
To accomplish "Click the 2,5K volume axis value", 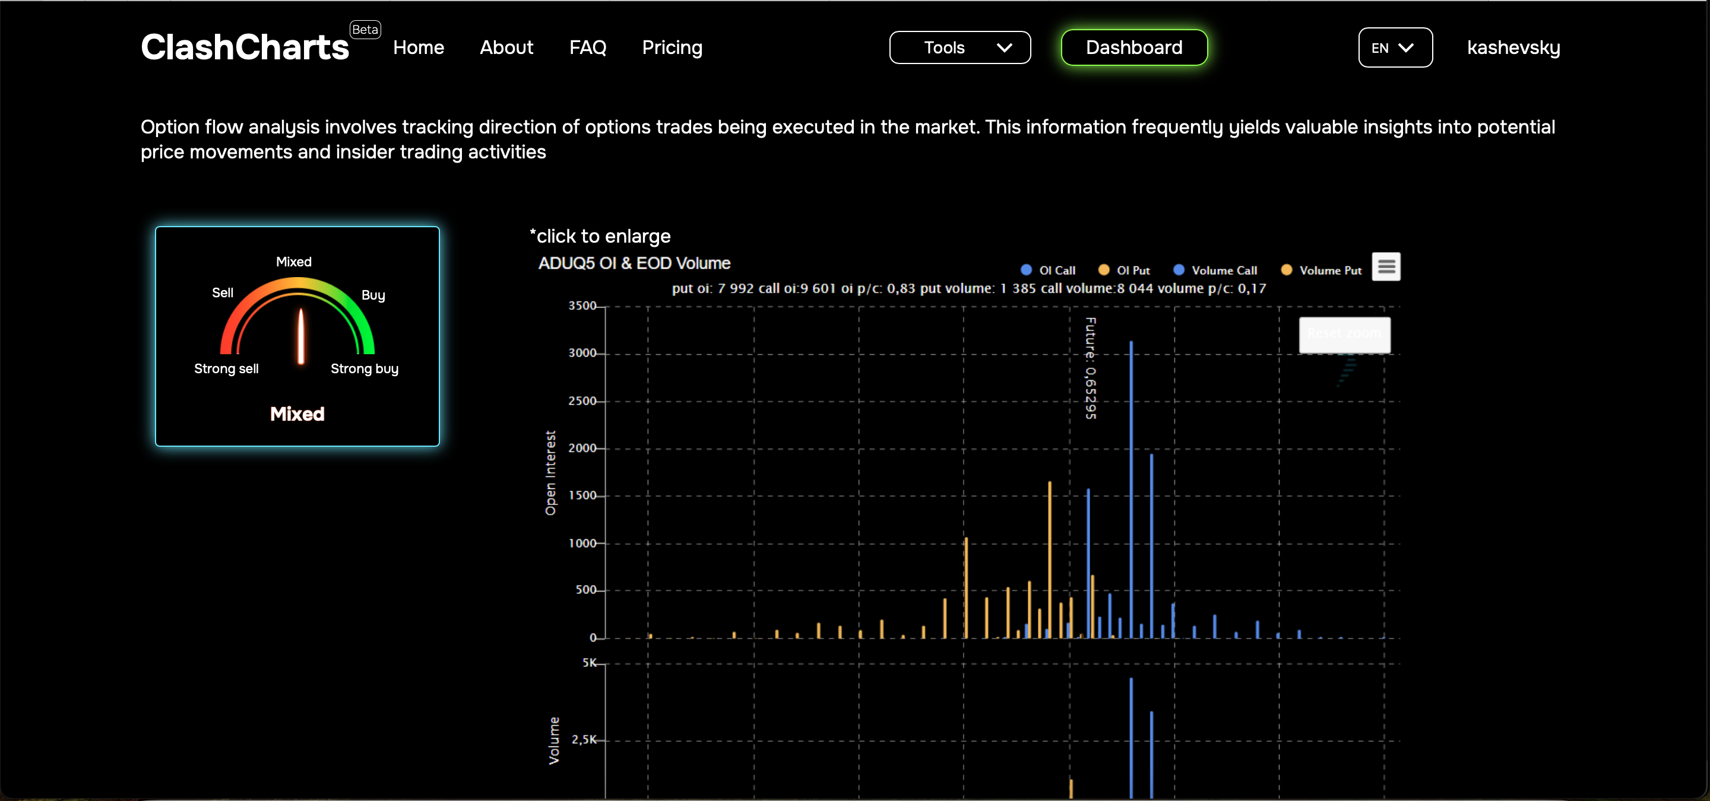I will pos(584,739).
